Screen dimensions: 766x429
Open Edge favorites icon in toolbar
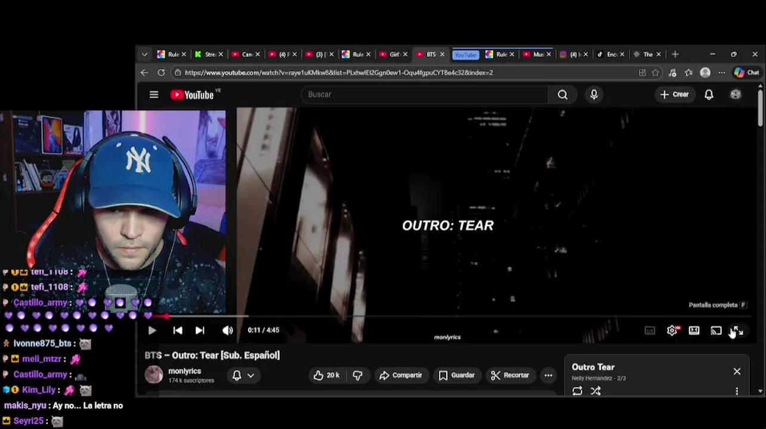point(688,73)
